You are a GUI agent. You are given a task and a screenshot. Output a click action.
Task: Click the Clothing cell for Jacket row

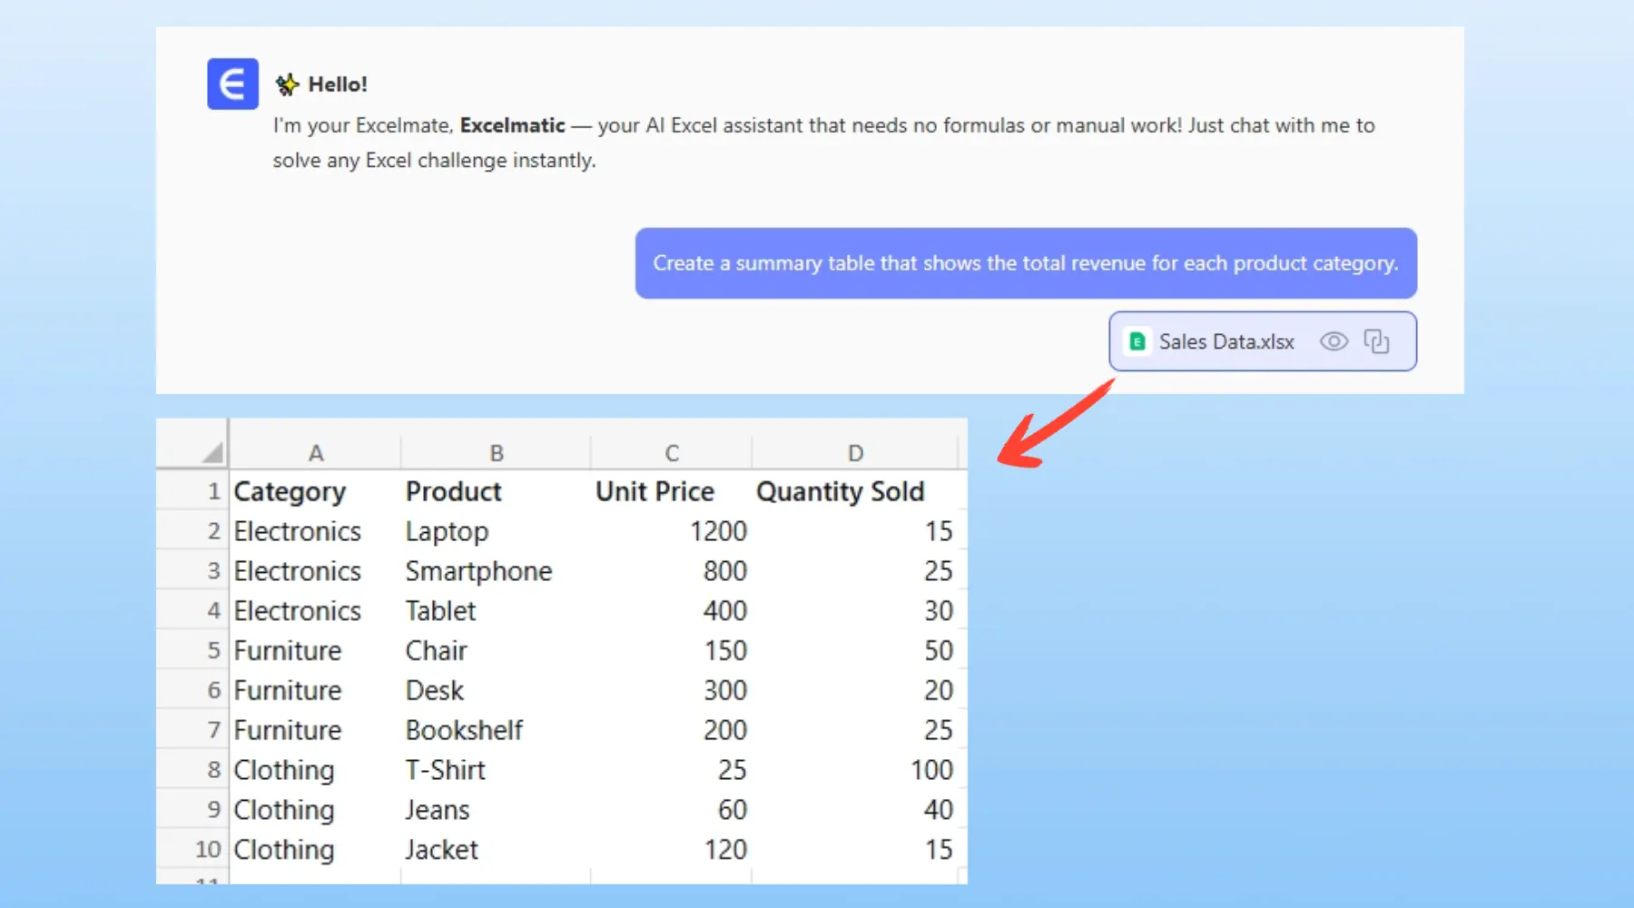[x=284, y=849]
